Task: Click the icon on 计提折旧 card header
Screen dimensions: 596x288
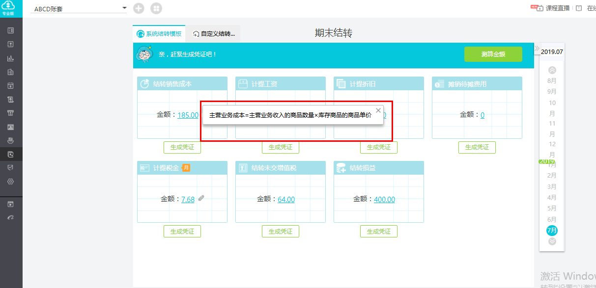Action: [341, 84]
